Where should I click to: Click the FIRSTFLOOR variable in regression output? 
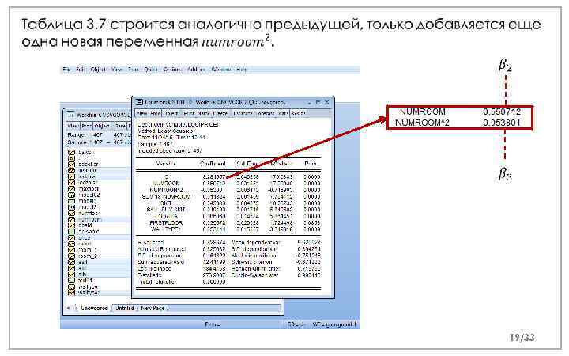pos(166,222)
